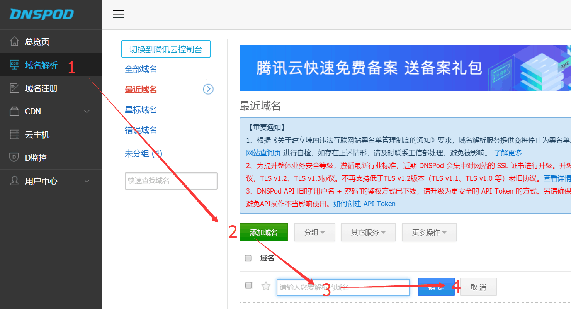Viewport: 571px width, 309px height.
Task: Open the 更多操作 dropdown
Action: coord(429,232)
